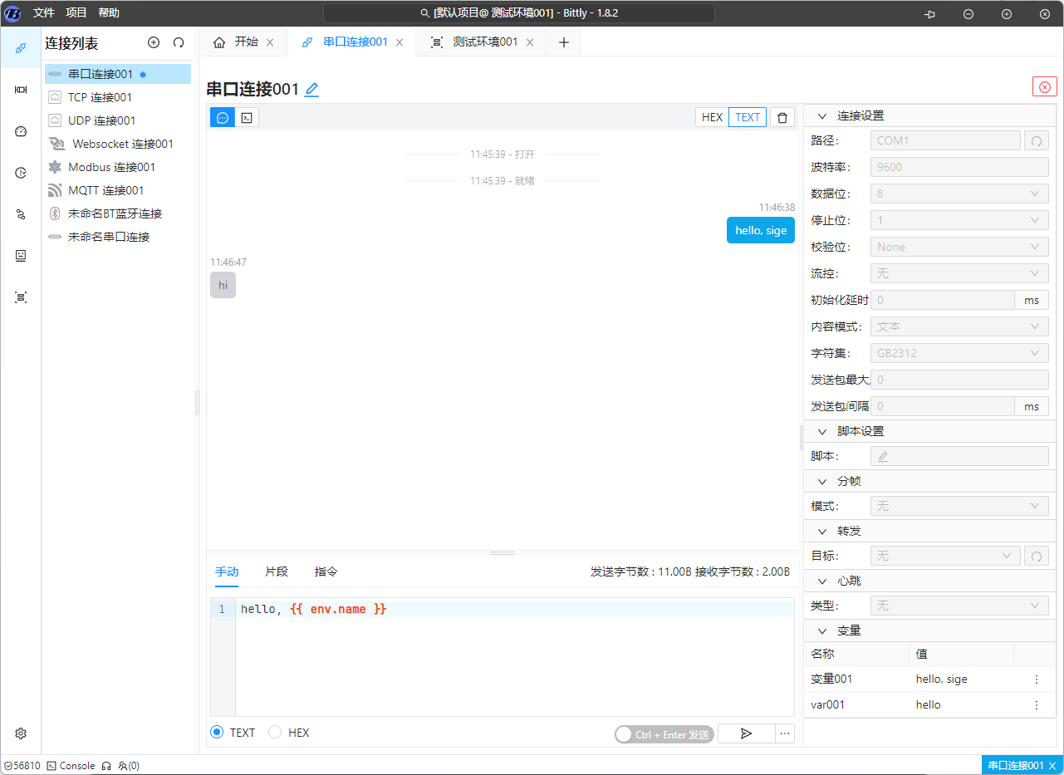Open the 项目 menu

pyautogui.click(x=75, y=12)
